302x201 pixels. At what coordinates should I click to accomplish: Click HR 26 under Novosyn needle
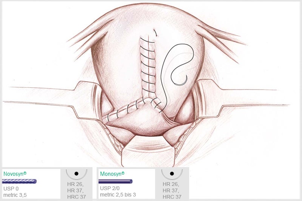[x=75, y=184]
